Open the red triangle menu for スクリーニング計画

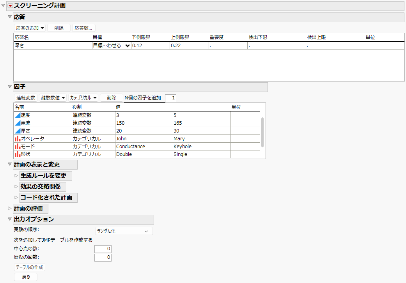tap(10, 6)
